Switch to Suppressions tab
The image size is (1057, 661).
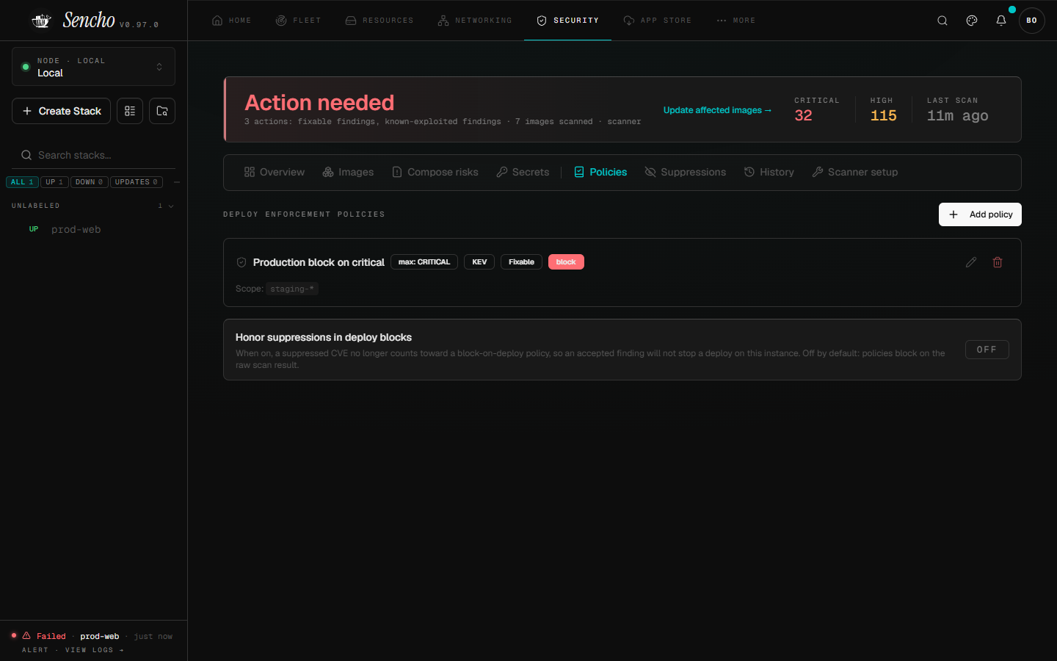coord(686,172)
